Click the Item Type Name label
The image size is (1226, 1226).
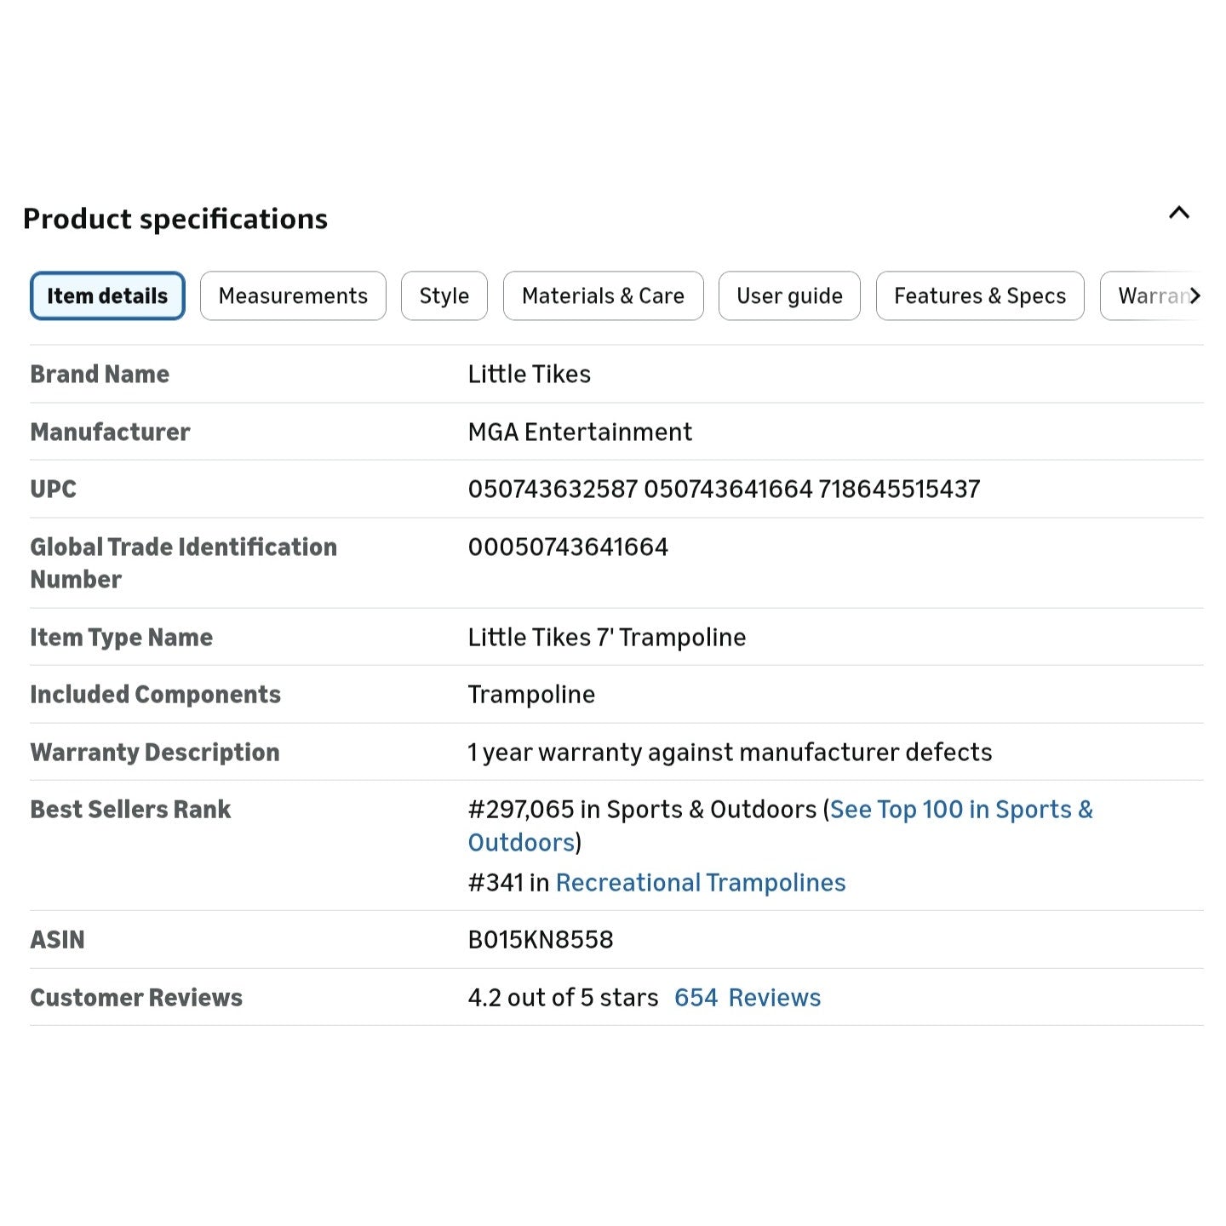pos(122,638)
